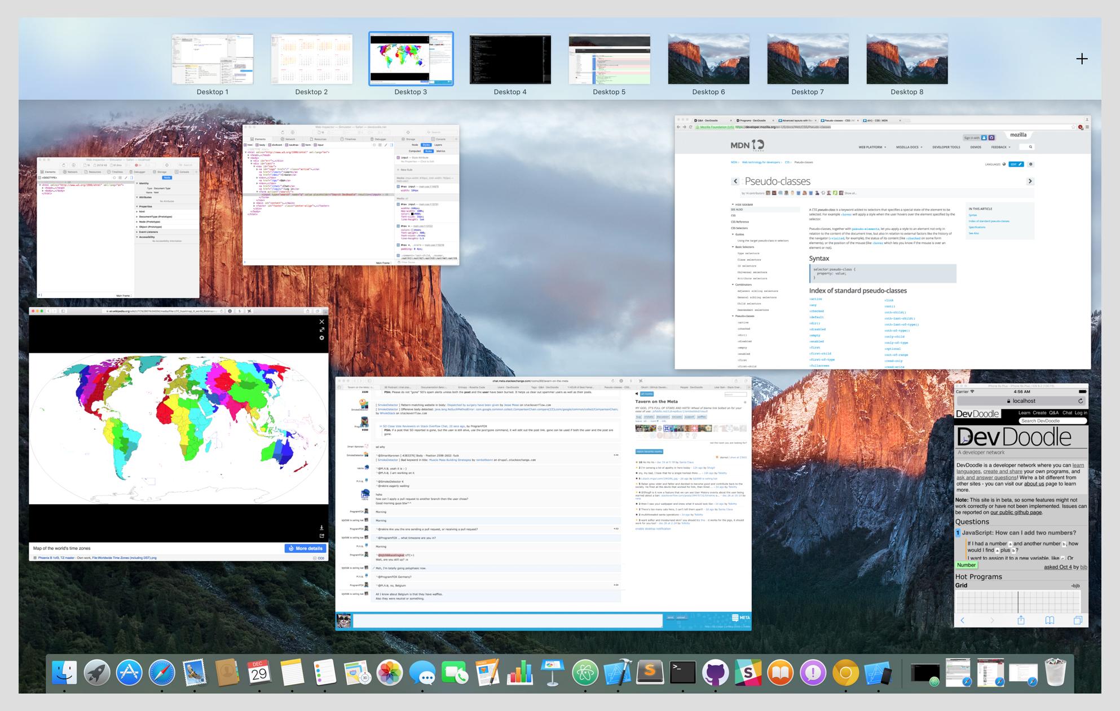Click the blue Edit button on MDN
This screenshot has width=1120, height=711.
[x=1016, y=165]
